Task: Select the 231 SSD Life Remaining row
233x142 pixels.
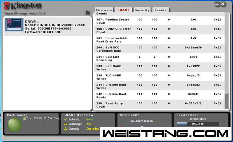Action: click(159, 58)
